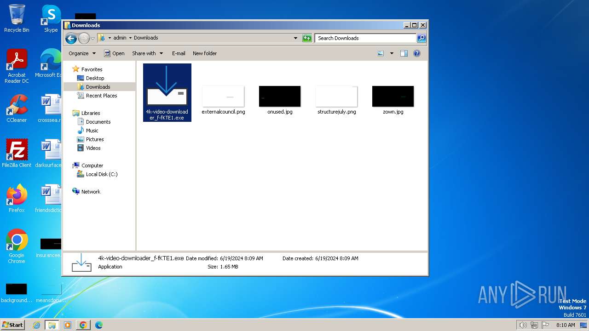The image size is (589, 331).
Task: Open Recent Places in navigation pane
Action: (x=101, y=96)
